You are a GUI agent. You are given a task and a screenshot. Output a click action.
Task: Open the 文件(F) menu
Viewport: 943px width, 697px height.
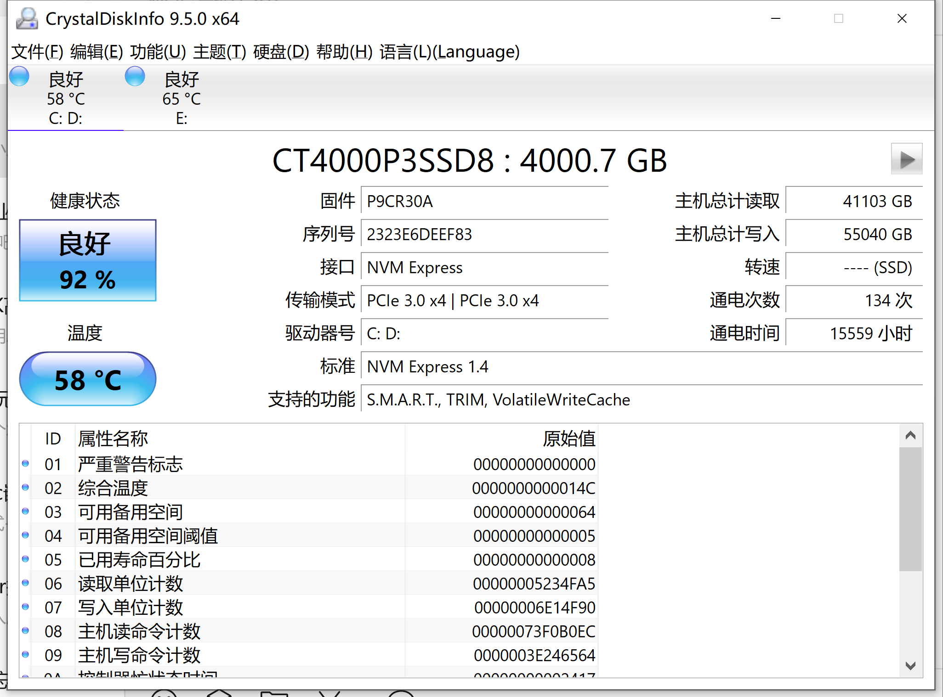37,52
